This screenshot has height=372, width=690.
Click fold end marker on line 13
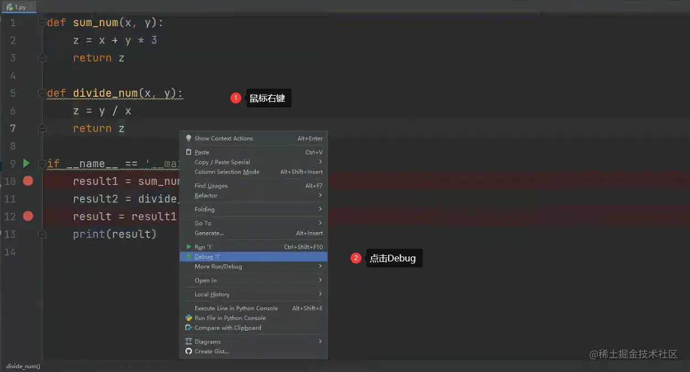pyautogui.click(x=42, y=234)
